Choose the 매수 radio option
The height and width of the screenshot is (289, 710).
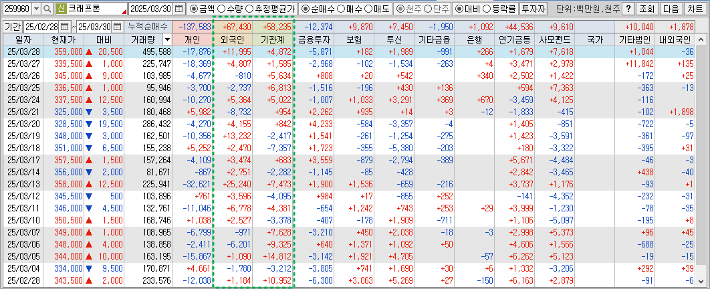(341, 9)
